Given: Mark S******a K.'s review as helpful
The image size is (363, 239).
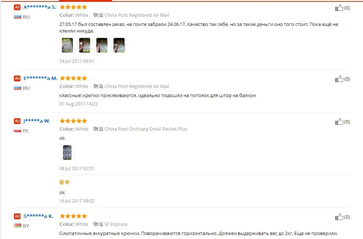Looking at the screenshot, I should click(339, 217).
